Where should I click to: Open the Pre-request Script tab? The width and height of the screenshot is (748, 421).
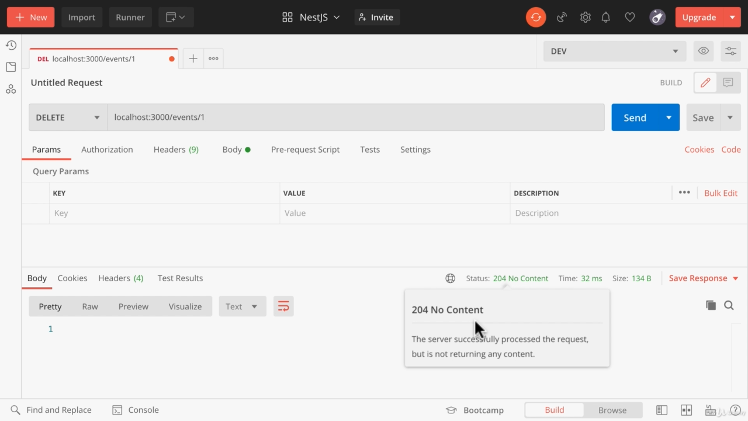(x=305, y=150)
